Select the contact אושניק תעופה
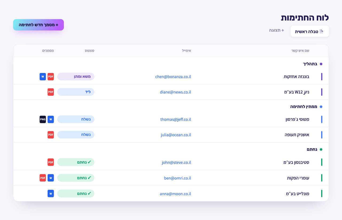 (x=297, y=135)
